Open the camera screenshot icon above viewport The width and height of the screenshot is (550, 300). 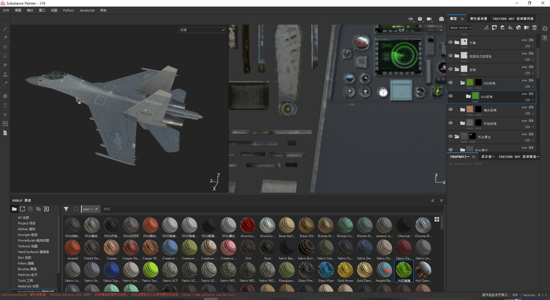(441, 19)
